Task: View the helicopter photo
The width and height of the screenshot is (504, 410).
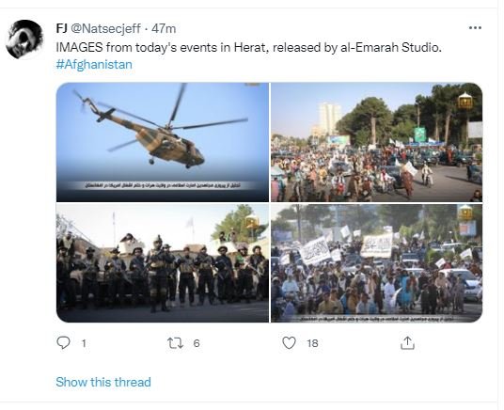Action: (x=163, y=142)
